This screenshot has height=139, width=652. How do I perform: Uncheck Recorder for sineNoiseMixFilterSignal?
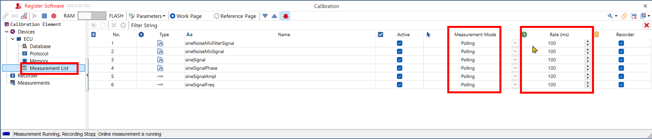pos(621,43)
